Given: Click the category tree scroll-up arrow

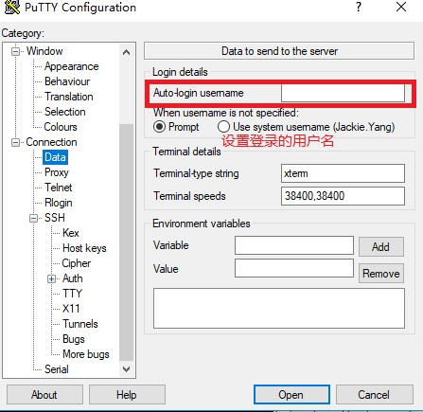Looking at the screenshot, I should point(126,52).
